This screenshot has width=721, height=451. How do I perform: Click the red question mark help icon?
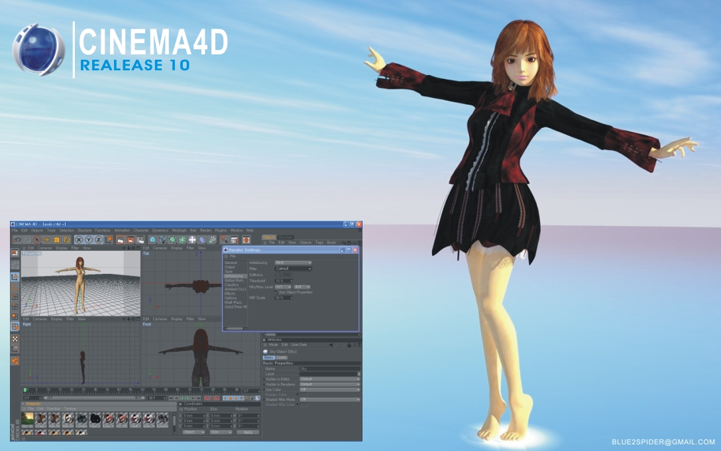(x=225, y=240)
